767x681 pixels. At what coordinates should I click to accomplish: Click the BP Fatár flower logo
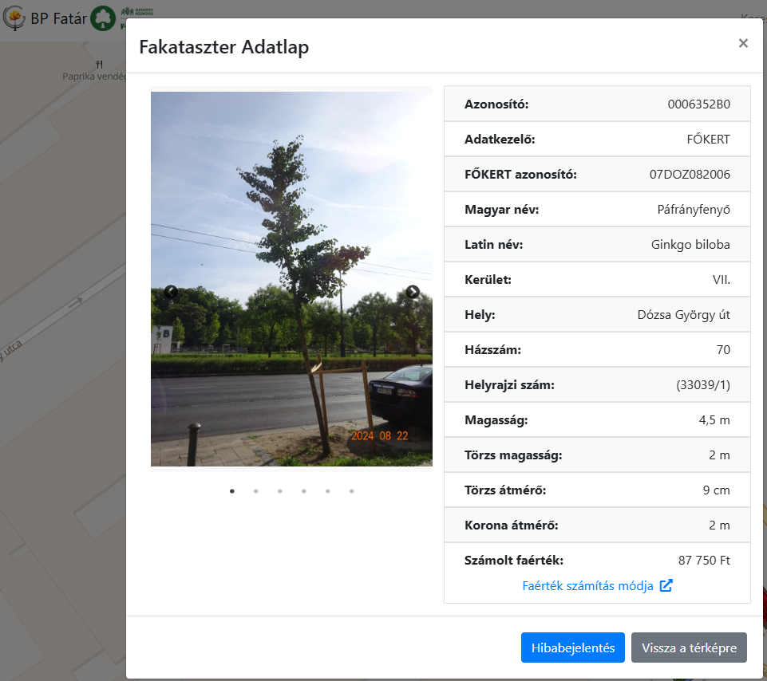point(14,18)
